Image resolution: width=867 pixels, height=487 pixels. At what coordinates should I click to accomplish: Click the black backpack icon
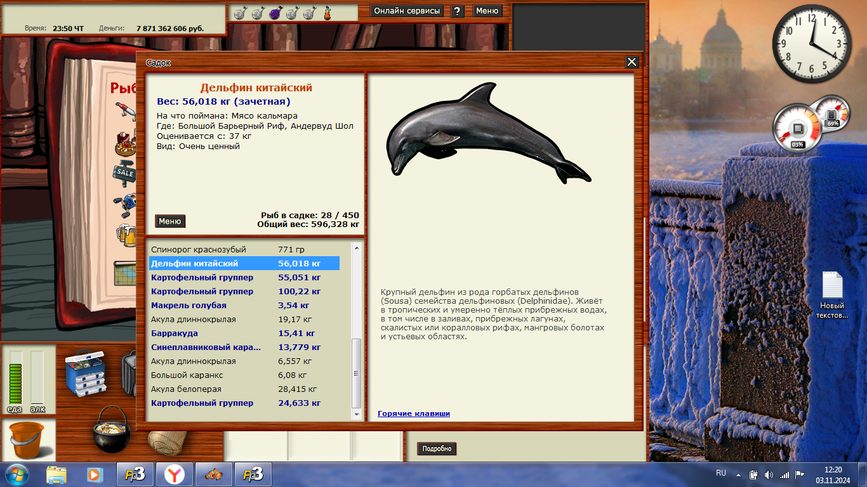point(129,374)
